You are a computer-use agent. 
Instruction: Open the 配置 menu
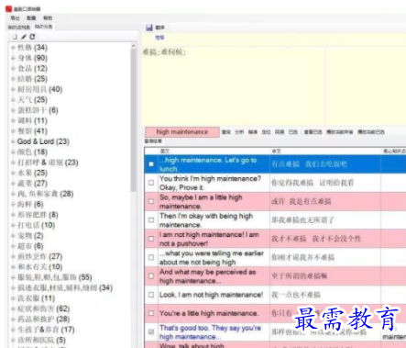coord(31,18)
